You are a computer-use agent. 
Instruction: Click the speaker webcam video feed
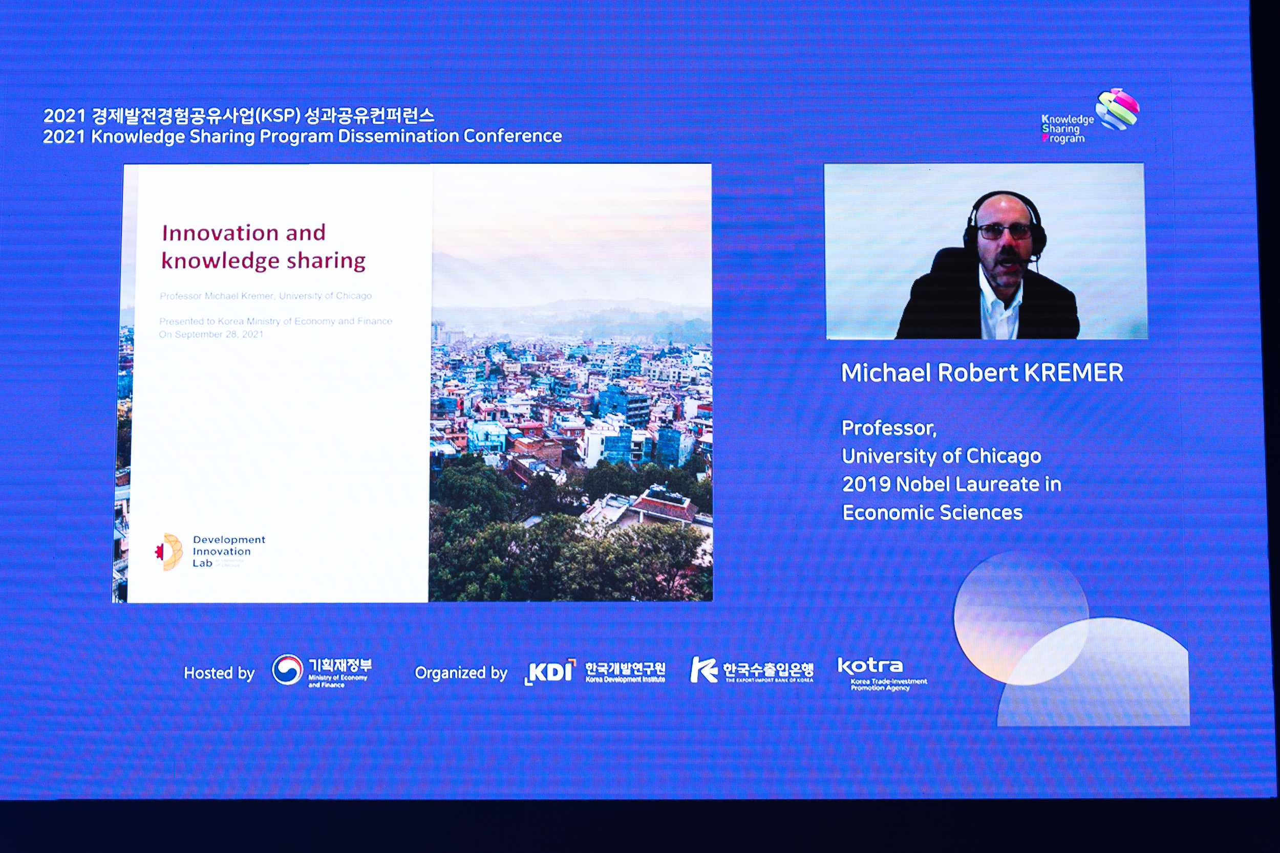coord(986,251)
